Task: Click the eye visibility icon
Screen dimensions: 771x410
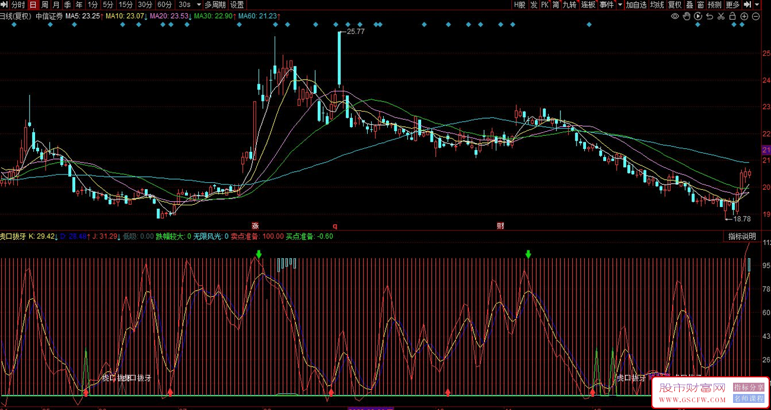Action: click(675, 16)
